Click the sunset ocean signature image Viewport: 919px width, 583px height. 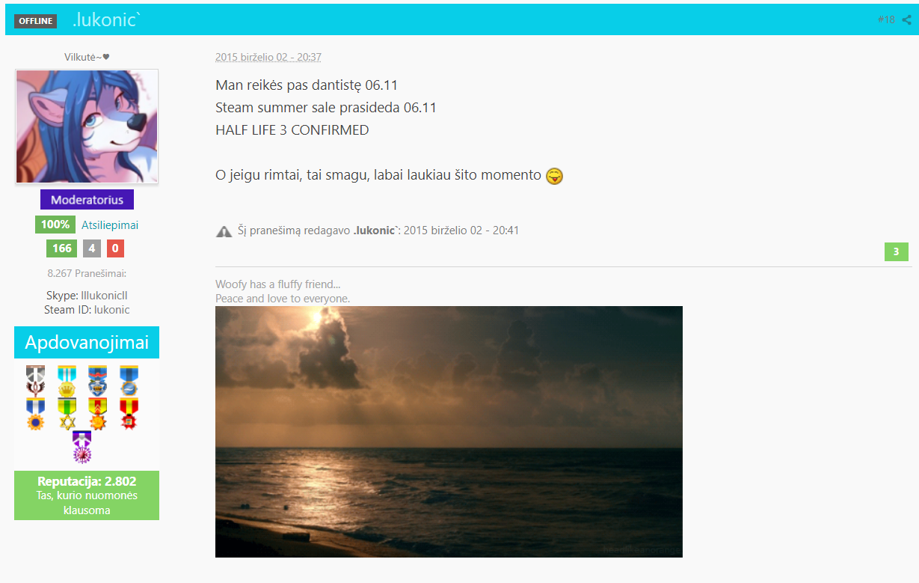449,432
